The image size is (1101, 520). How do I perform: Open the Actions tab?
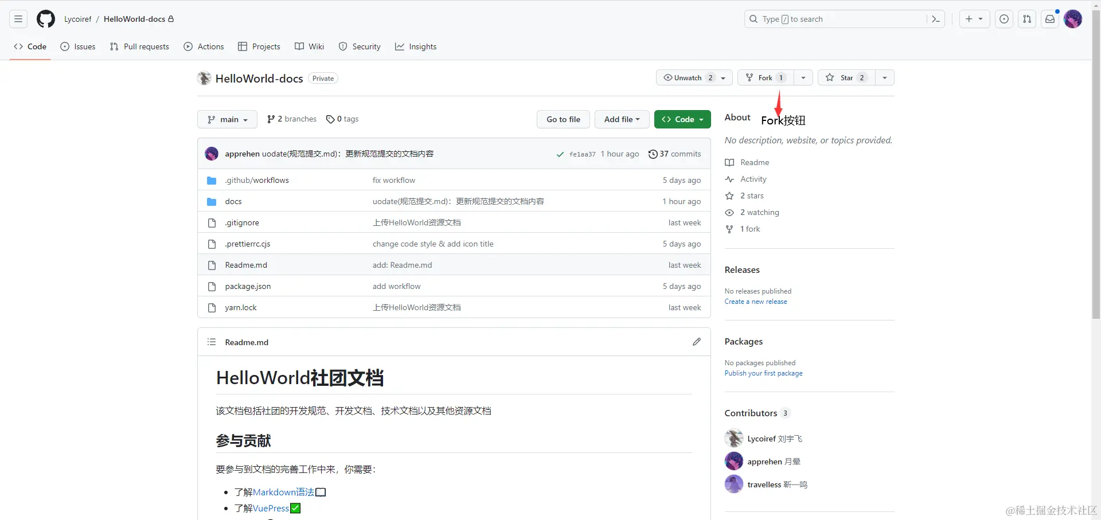204,46
